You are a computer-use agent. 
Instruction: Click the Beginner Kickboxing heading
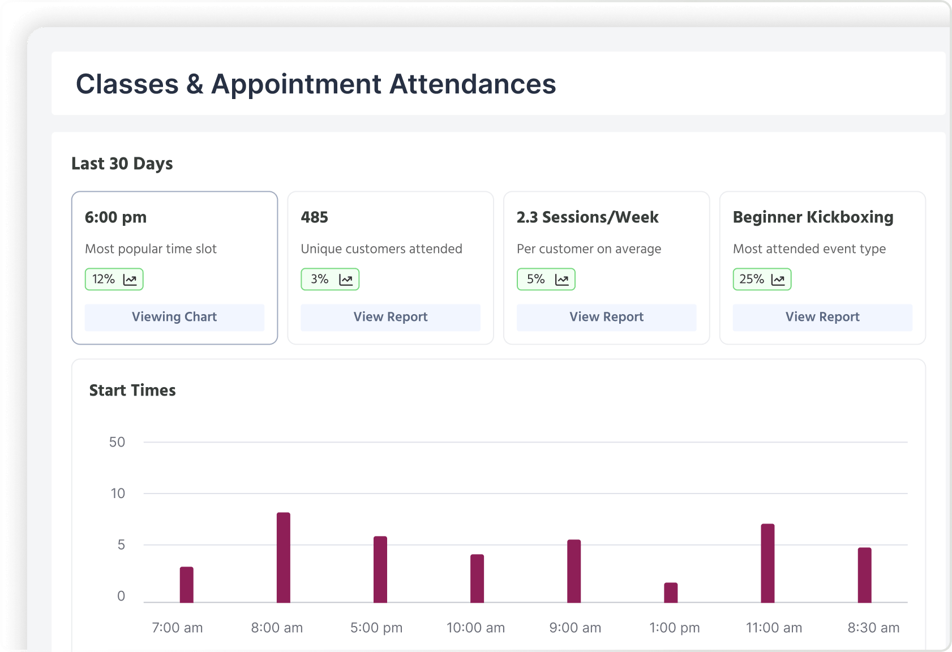813,217
